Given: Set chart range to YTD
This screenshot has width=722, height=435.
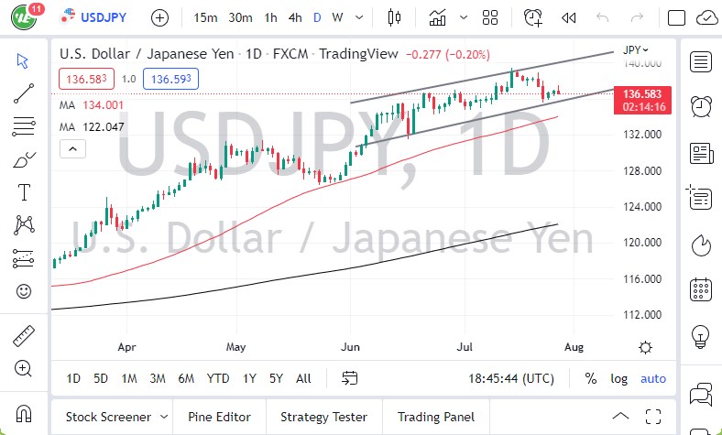Looking at the screenshot, I should (218, 378).
